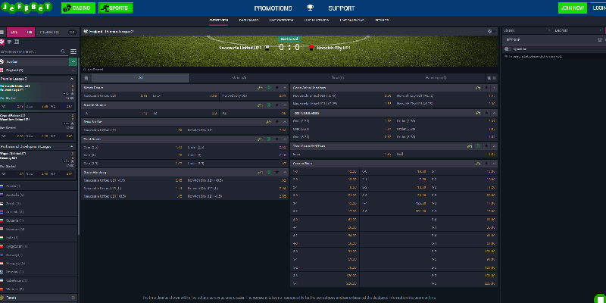
Task: Switch to the Event View tab
Action: pyautogui.click(x=218, y=20)
